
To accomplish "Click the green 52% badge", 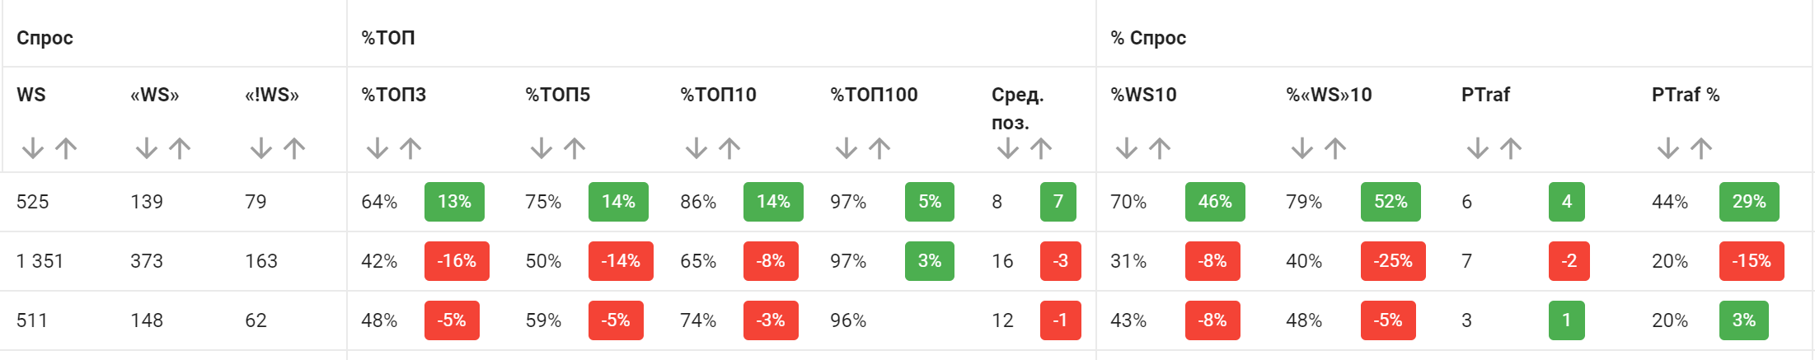I will point(1391,202).
